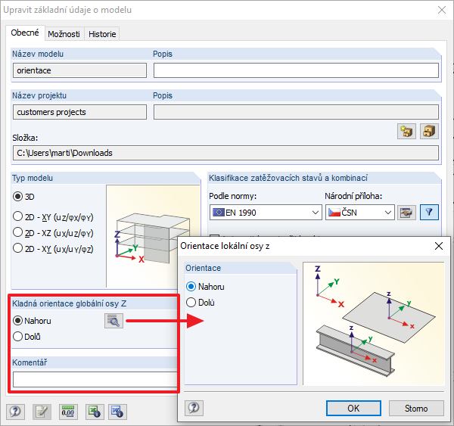Select 2D - XY (uX/uY/φZ) model type
Screen dimensions: 454x426
53,249
